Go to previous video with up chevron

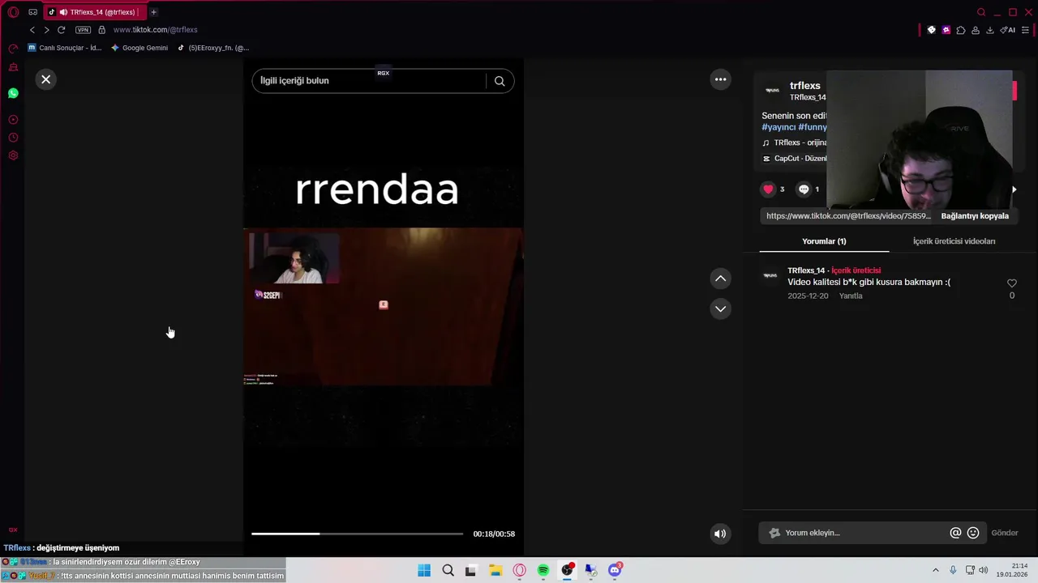pyautogui.click(x=720, y=279)
